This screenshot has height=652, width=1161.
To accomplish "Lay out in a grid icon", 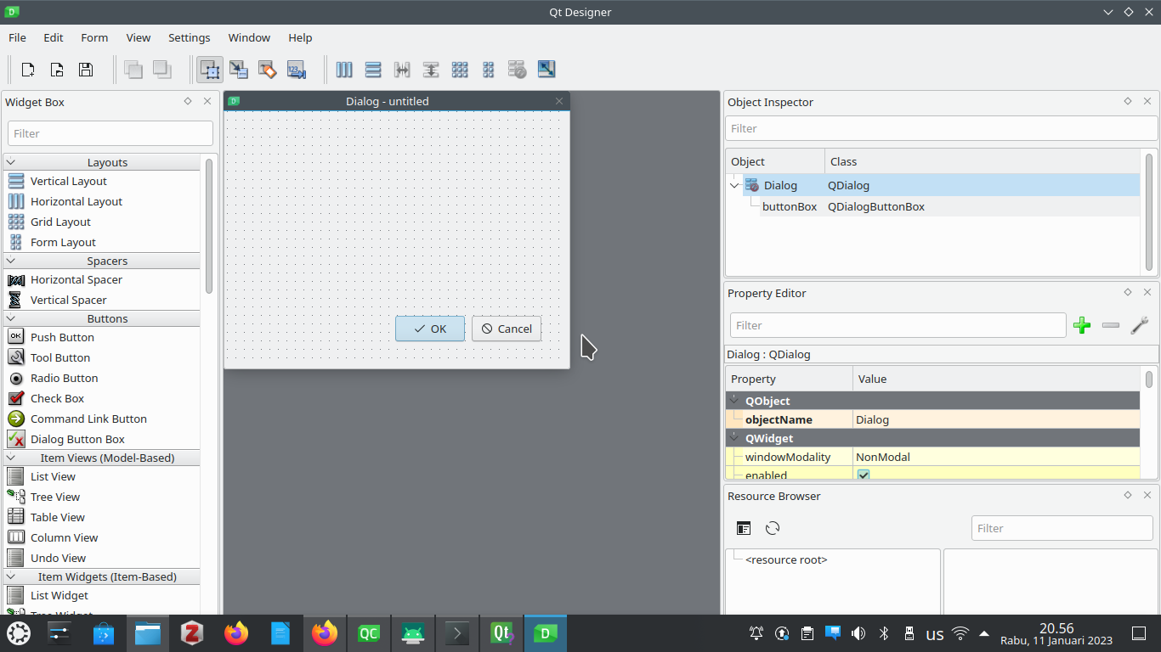I will click(460, 70).
